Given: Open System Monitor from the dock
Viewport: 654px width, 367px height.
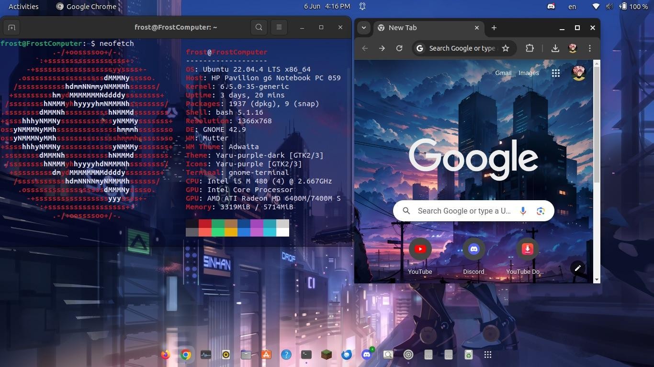Looking at the screenshot, I should coord(206,355).
